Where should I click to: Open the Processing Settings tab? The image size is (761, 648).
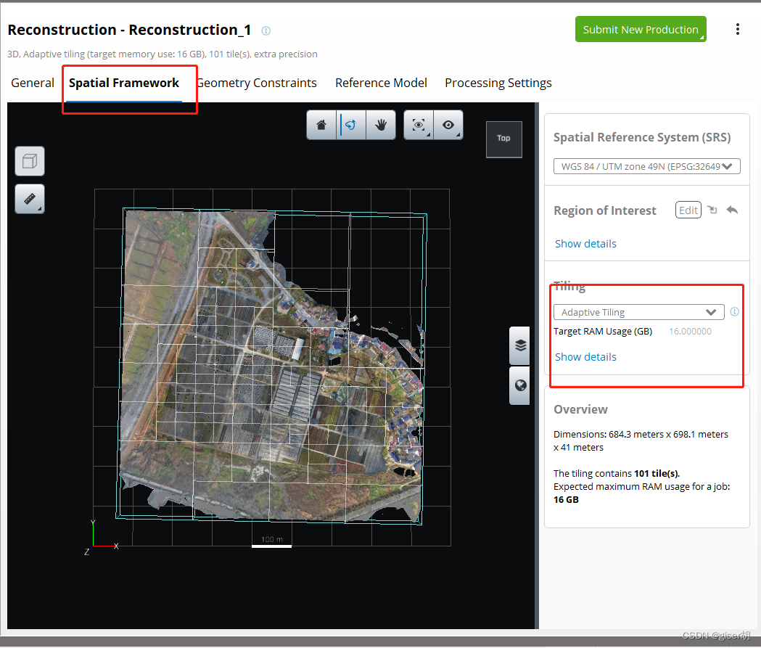498,83
